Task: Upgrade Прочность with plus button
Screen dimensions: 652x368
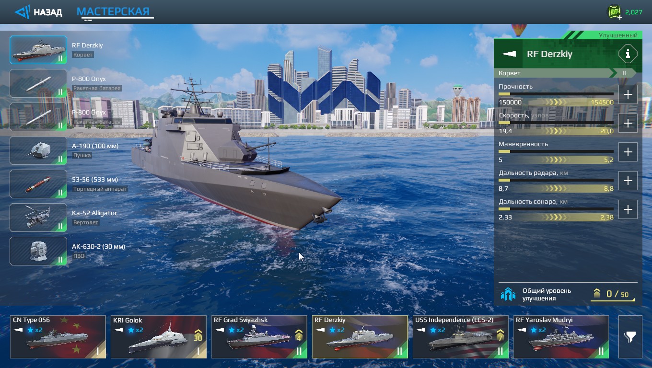Action: point(628,94)
